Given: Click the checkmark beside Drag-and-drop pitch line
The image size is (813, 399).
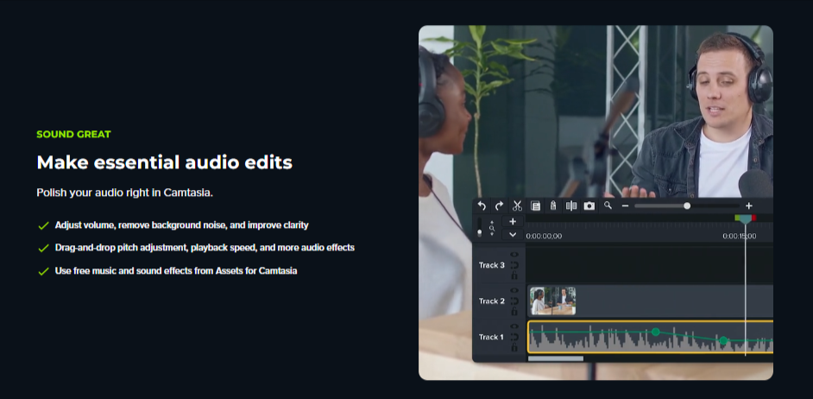Looking at the screenshot, I should coord(43,249).
